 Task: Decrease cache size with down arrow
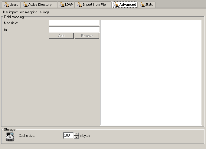click(77, 137)
